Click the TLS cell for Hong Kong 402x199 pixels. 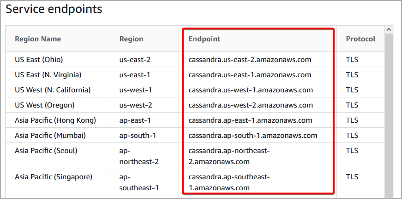pyautogui.click(x=352, y=120)
